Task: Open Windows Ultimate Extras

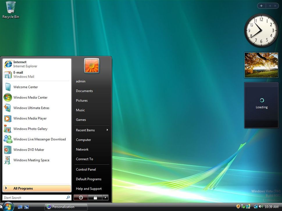Action: pos(31,108)
